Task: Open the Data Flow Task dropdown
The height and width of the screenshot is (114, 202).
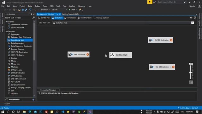Action: point(193,23)
